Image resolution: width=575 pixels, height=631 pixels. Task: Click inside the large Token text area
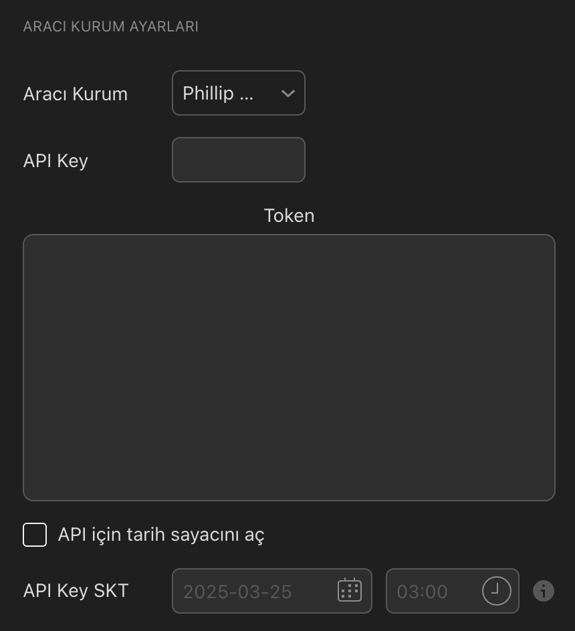click(289, 367)
